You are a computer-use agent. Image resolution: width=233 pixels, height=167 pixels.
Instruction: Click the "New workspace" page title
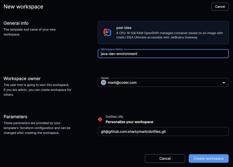23,7
